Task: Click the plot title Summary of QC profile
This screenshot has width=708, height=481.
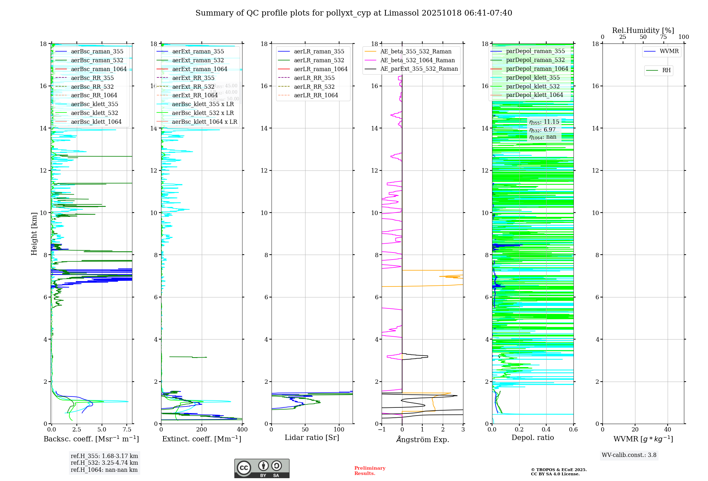Action: click(354, 13)
